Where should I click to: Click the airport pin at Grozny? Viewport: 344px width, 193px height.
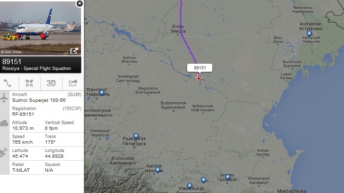point(228,177)
